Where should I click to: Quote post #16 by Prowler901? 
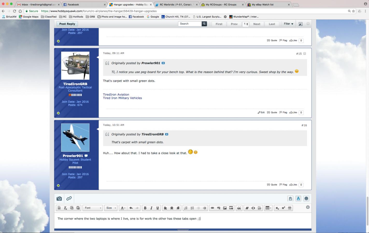(x=272, y=185)
